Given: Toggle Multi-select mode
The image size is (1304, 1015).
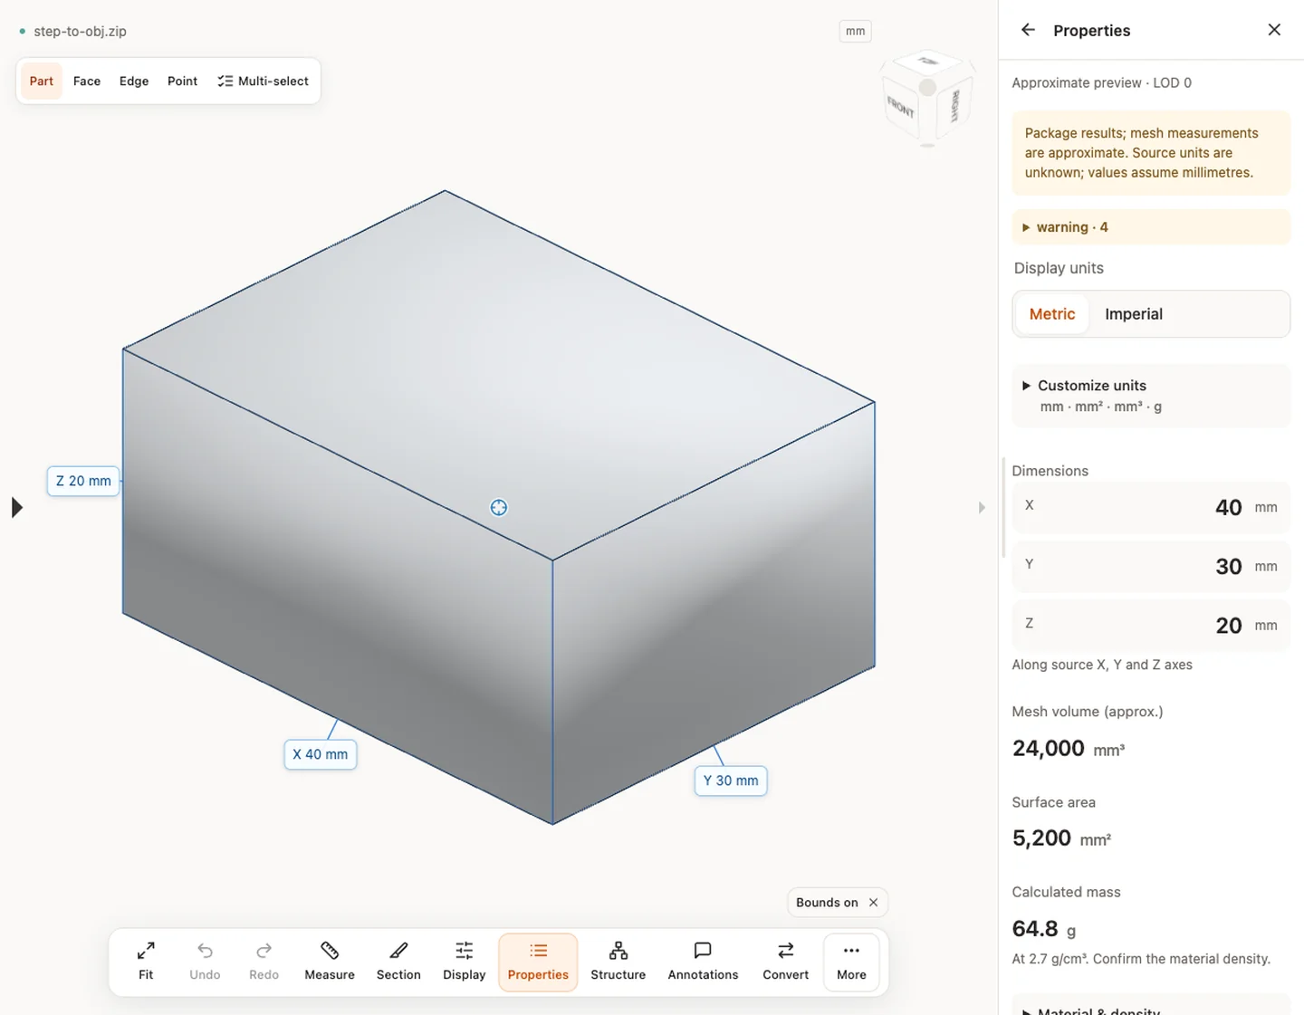Looking at the screenshot, I should point(264,81).
